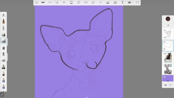This screenshot has height=98, width=174.
Task: Select the chisel-tip marker brush
Action: (4, 54)
